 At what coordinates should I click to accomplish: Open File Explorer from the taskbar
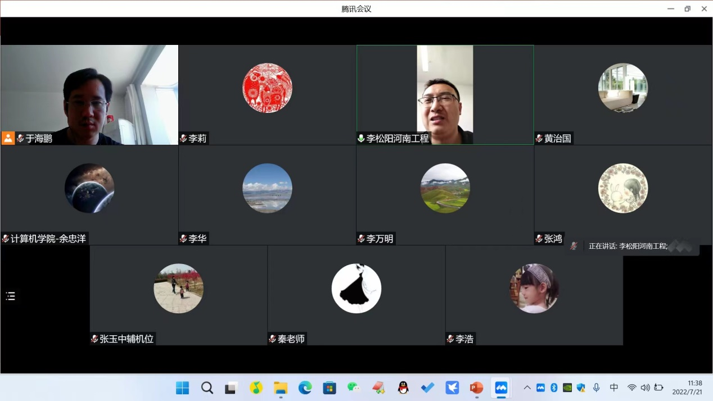tap(281, 388)
